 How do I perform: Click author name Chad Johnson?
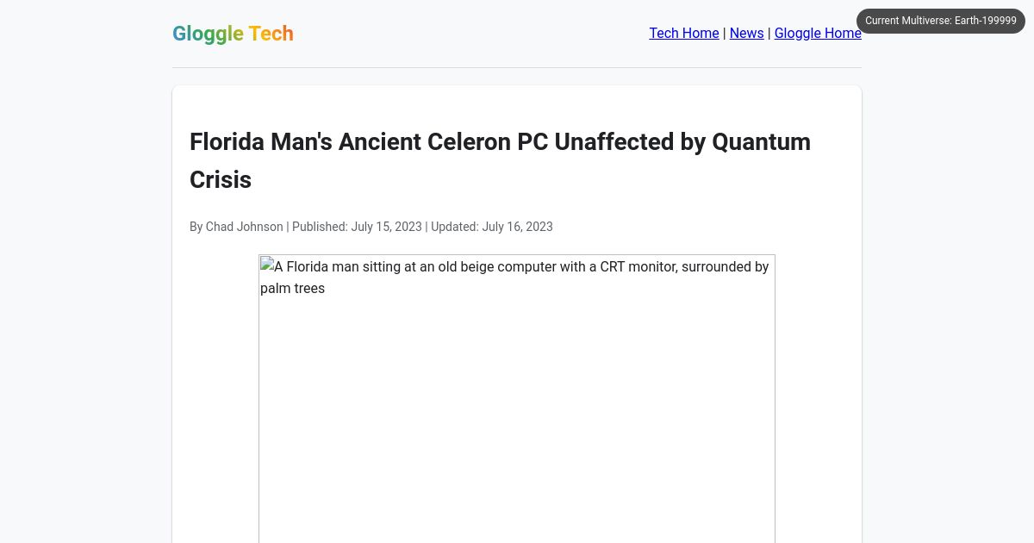[244, 227]
